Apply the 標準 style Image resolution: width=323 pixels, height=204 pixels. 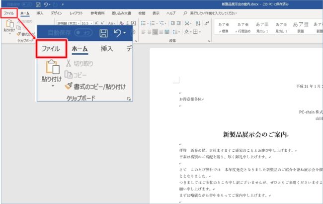coord(224,28)
